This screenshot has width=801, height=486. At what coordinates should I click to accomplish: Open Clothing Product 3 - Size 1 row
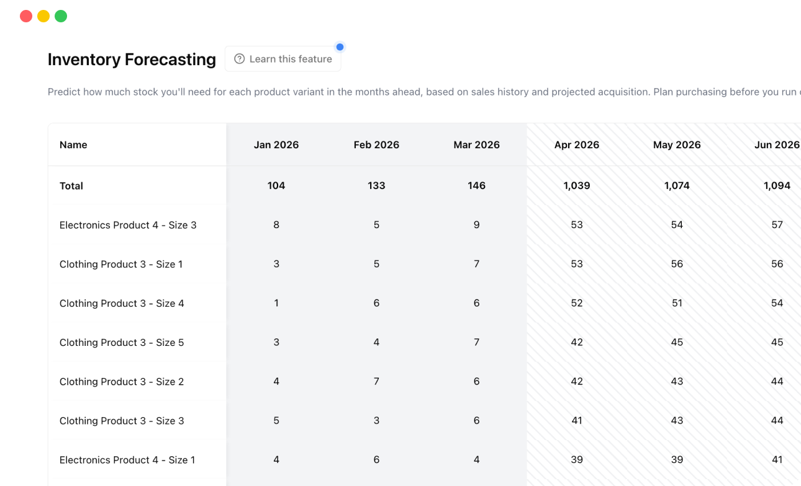point(122,264)
